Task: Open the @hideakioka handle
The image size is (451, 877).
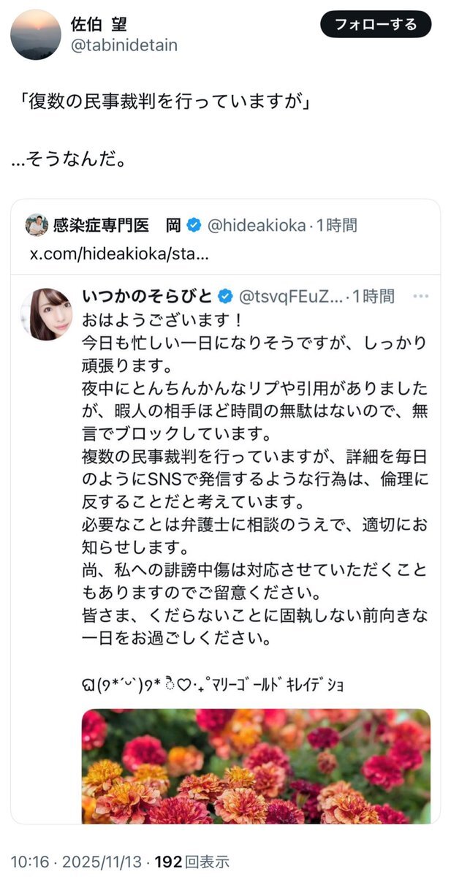Action: (x=256, y=225)
